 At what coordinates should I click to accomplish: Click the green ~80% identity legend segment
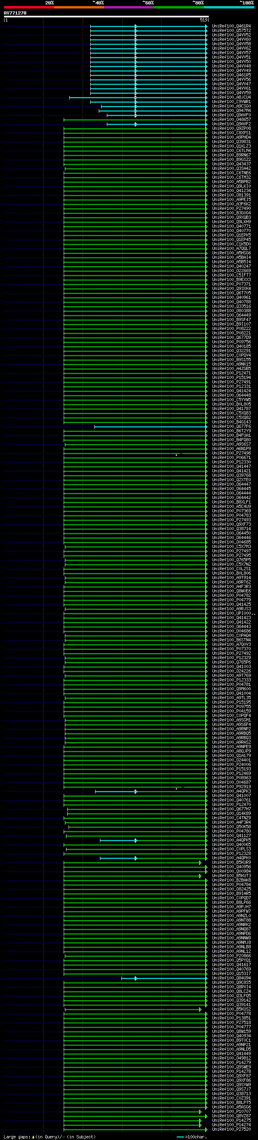click(179, 7)
